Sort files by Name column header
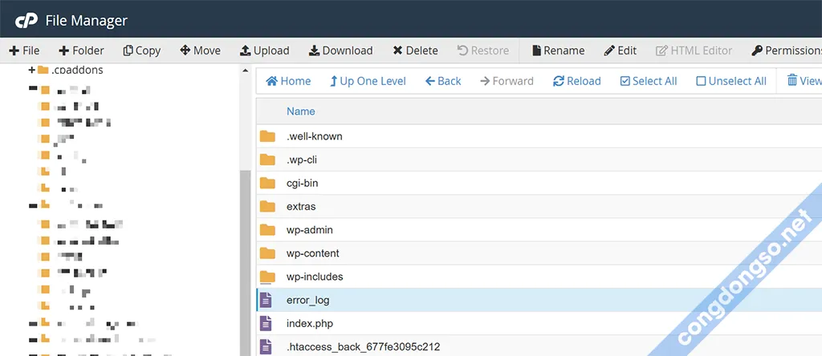The width and height of the screenshot is (822, 356). tap(301, 111)
